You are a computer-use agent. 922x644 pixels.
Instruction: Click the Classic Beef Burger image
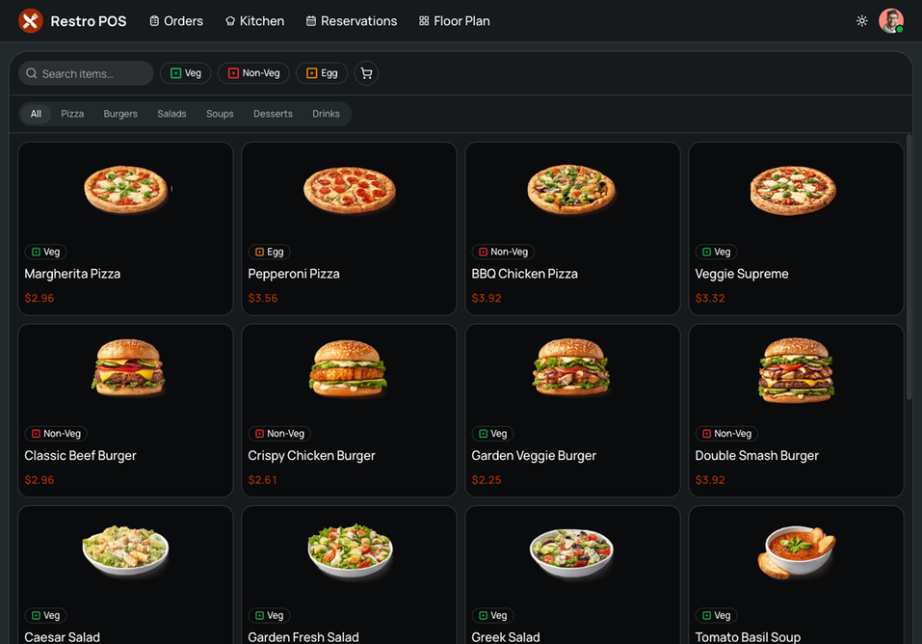(128, 367)
